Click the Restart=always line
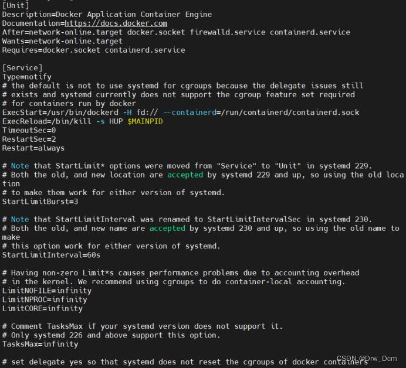 coord(33,148)
